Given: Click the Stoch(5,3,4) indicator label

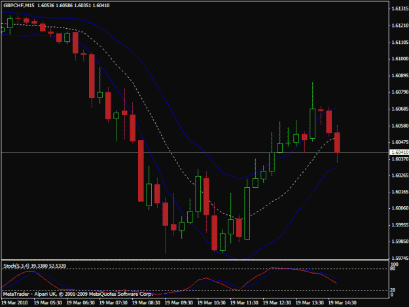Looking at the screenshot, I should tap(16, 266).
